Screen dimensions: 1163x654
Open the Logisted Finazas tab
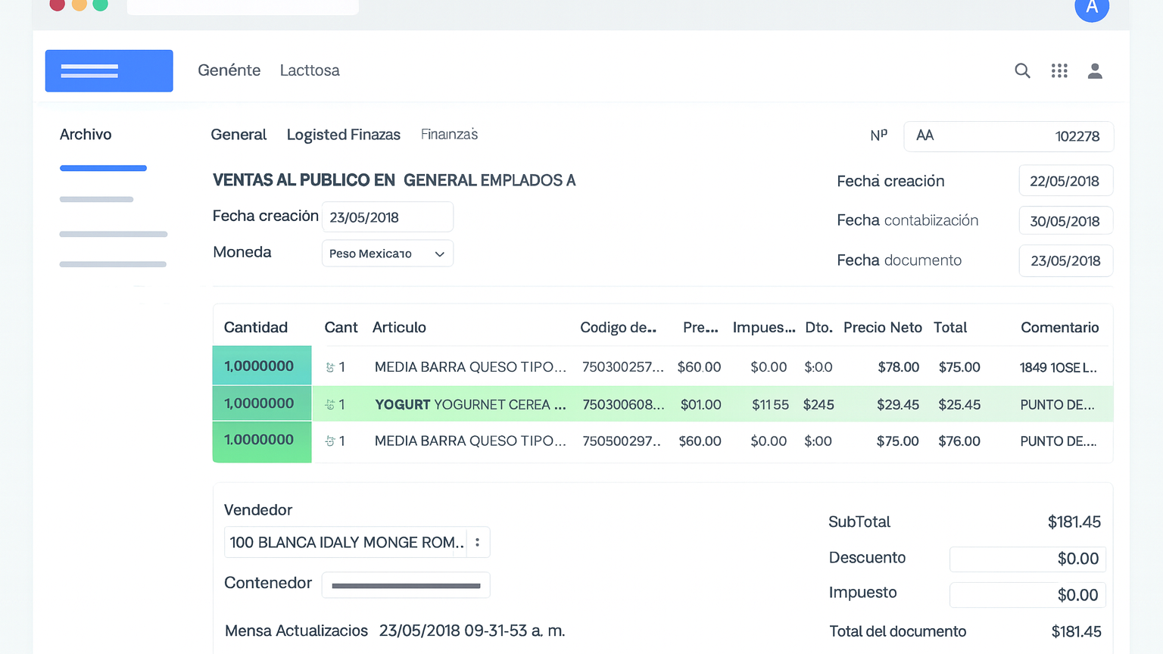[x=343, y=135]
